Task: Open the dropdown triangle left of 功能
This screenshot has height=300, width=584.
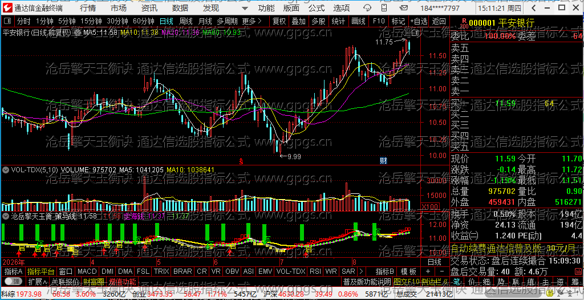Action: coord(245,8)
